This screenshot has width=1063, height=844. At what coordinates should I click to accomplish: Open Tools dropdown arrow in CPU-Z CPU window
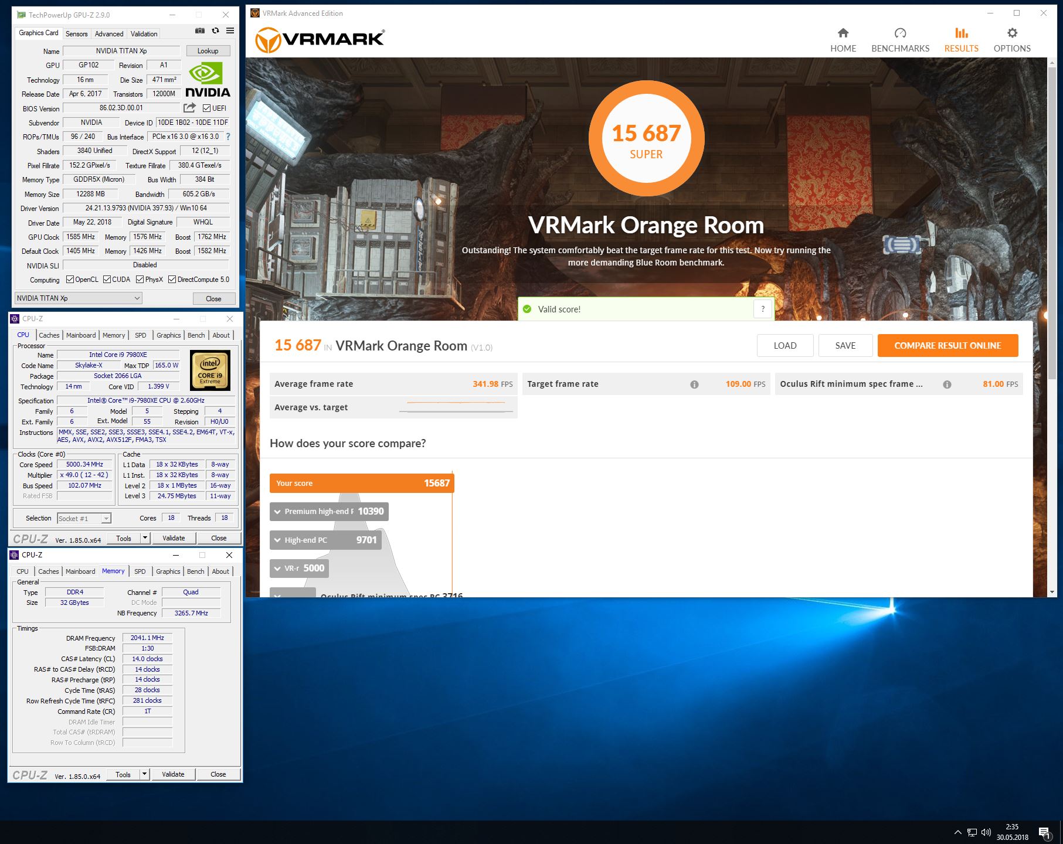[x=145, y=538]
